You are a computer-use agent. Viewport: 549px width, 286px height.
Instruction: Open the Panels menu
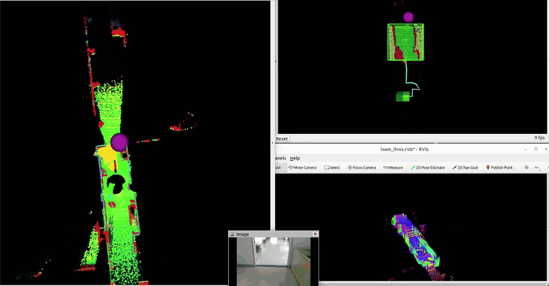(x=280, y=158)
